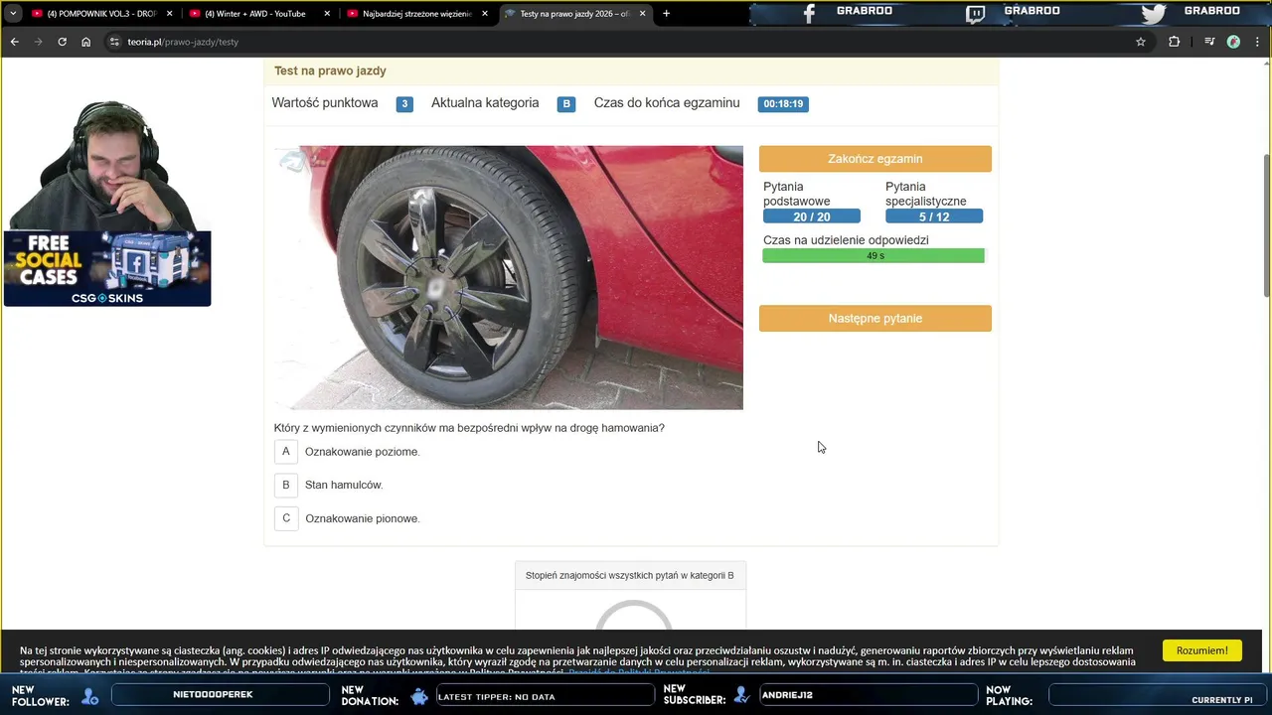Screen dimensions: 1272x715
Task: Click the Zakończ egzamin button
Action: coord(875,159)
